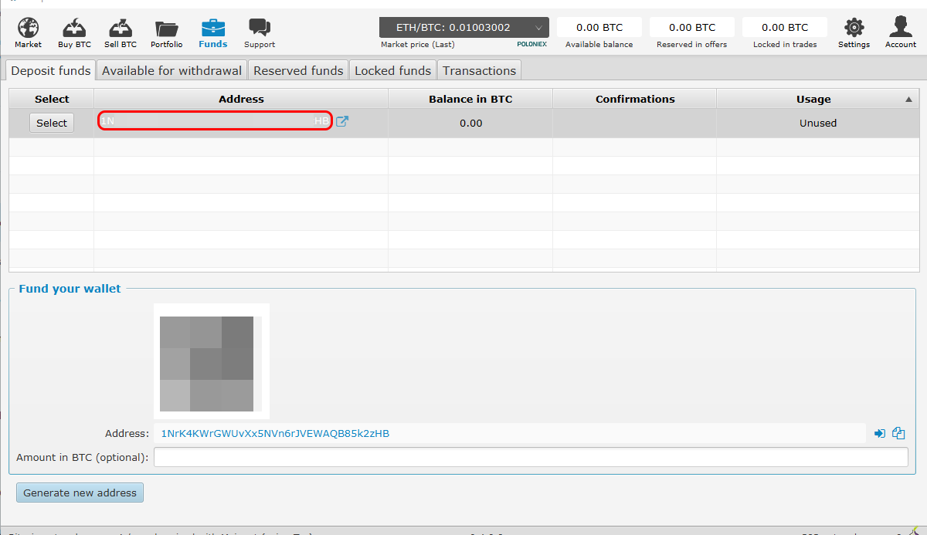Click the Amount in BTC input field

pyautogui.click(x=531, y=458)
